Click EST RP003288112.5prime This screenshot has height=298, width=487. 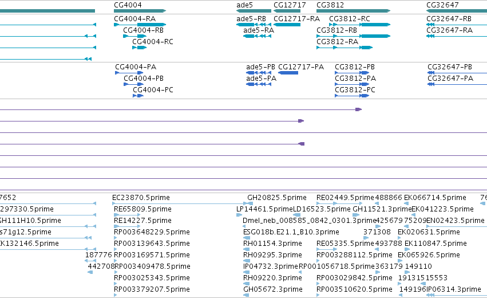[354, 255]
